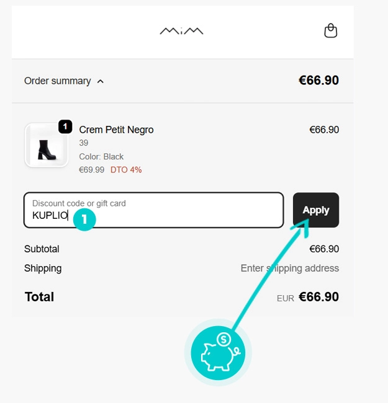Image resolution: width=388 pixels, height=403 pixels.
Task: Click the €69.99 original price
Action: [92, 169]
